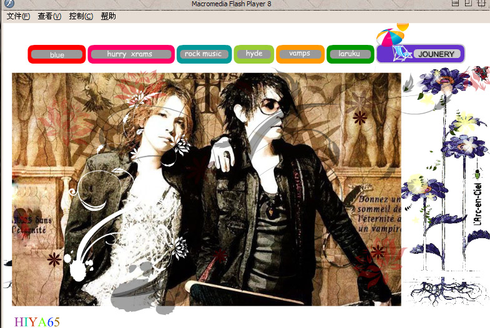Click the 'Donnez un sommeil' French text
Viewport: 490px width, 328px height.
coord(379,214)
